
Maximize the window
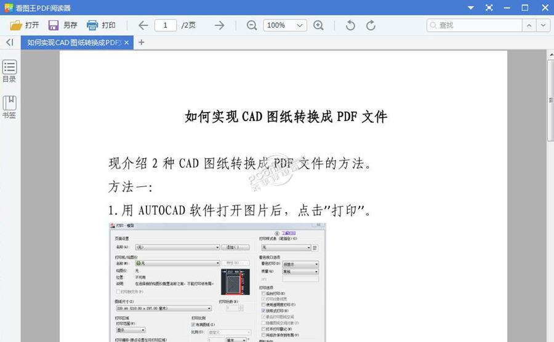tap(525, 7)
